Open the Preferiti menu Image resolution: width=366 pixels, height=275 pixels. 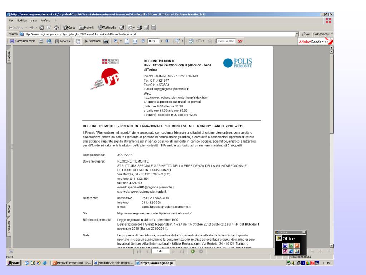(x=45, y=20)
